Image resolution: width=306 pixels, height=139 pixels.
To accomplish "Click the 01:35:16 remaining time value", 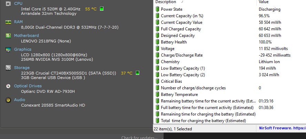I will click(266, 101).
